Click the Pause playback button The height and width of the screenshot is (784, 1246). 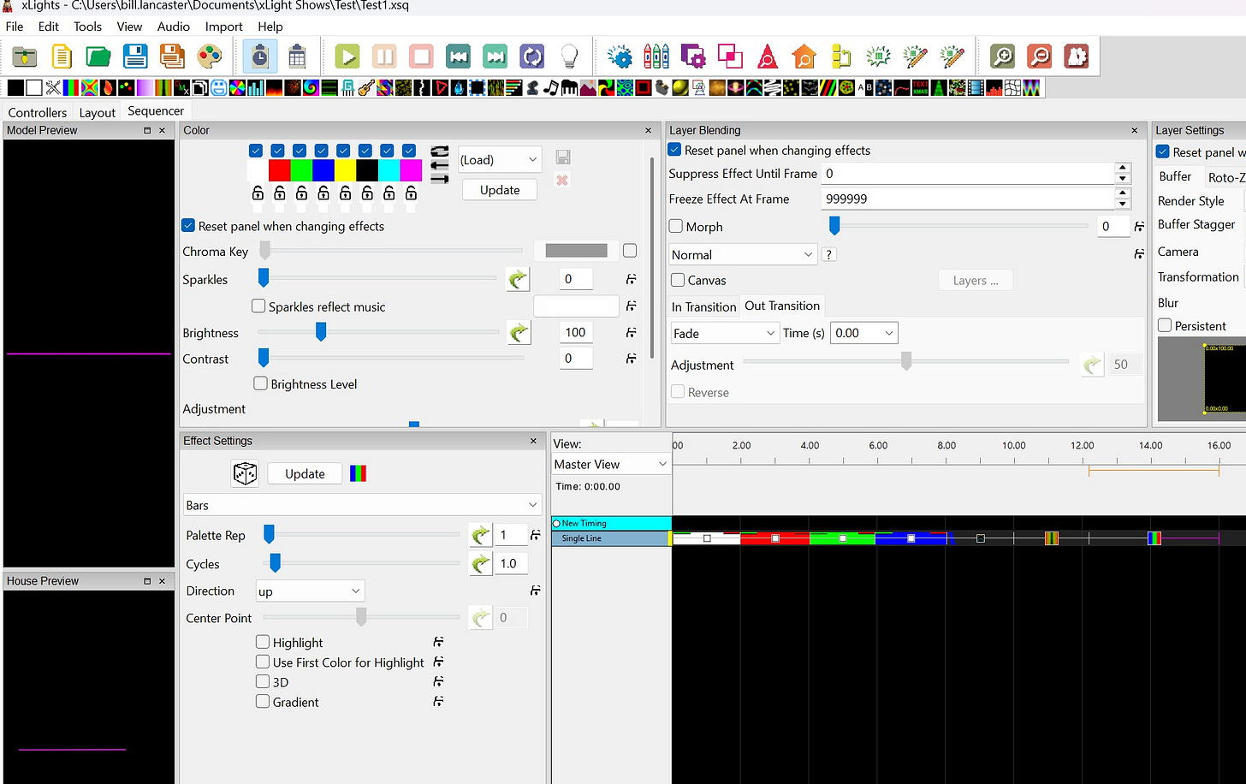(384, 57)
